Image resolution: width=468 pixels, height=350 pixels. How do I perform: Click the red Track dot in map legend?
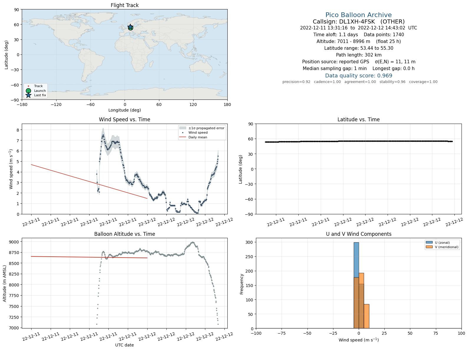point(28,86)
